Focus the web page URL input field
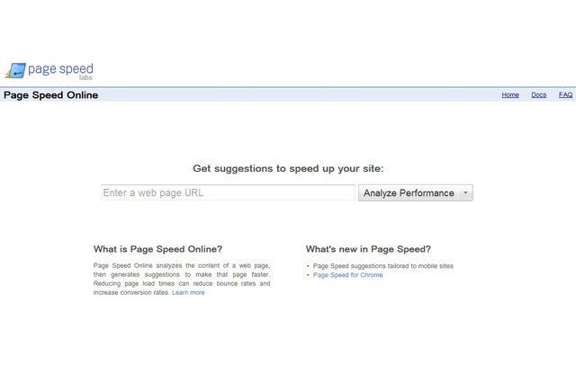Image resolution: width=576 pixels, height=383 pixels. [x=228, y=192]
